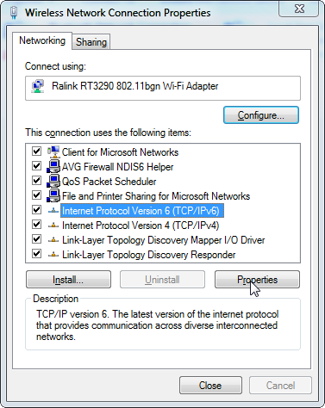Viewport: 325px width, 408px height.
Task: Click the Client for Microsoft Networks icon
Action: click(x=53, y=151)
